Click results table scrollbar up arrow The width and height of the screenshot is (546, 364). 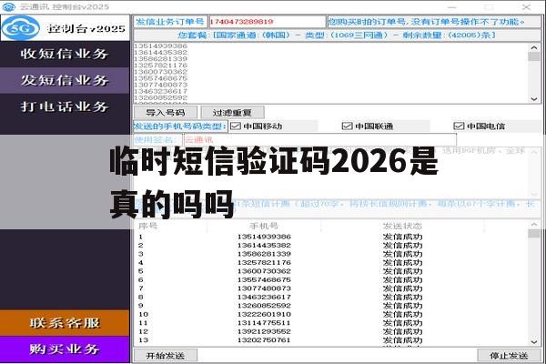tap(534, 225)
